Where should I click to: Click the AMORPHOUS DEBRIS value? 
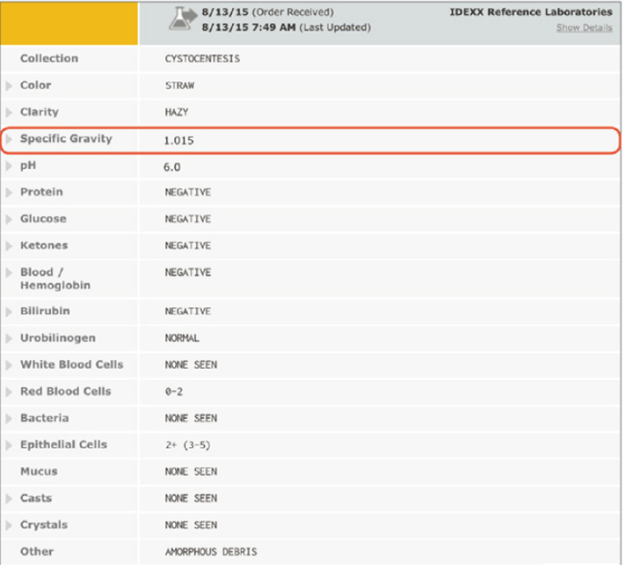click(x=211, y=552)
